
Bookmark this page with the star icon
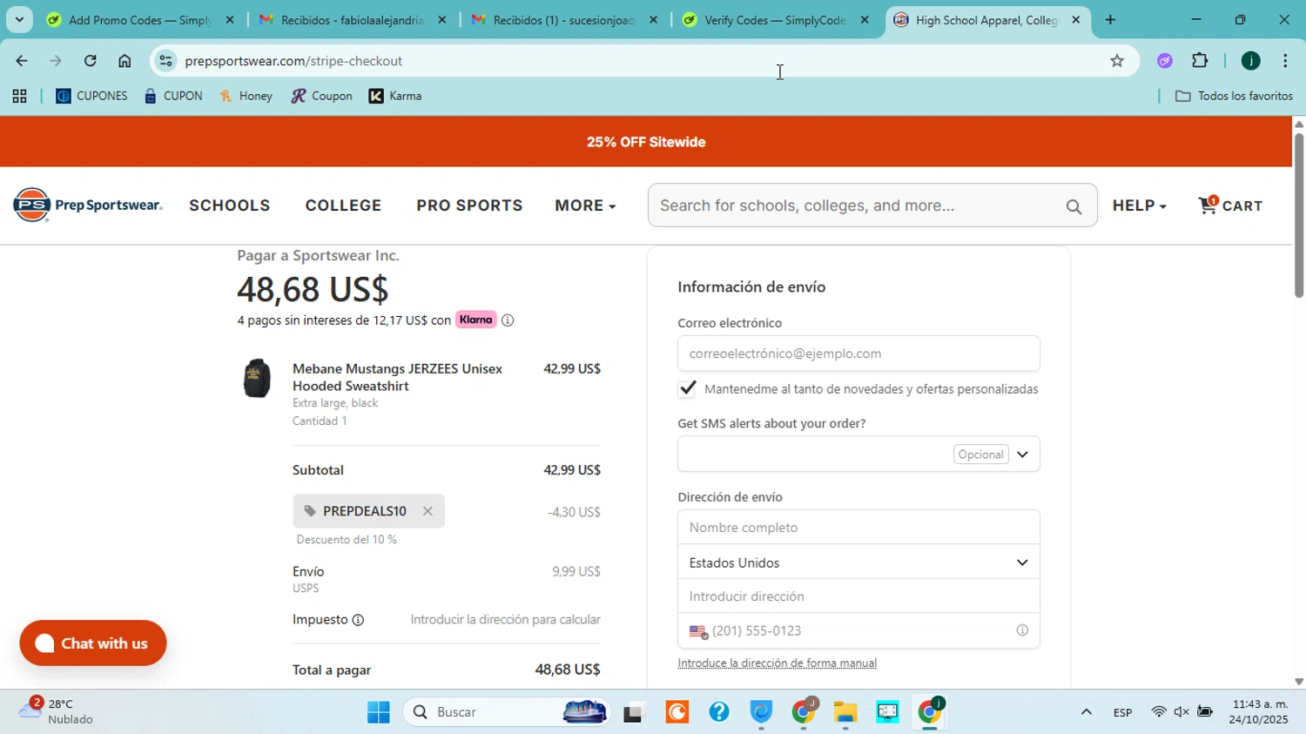click(x=1117, y=61)
